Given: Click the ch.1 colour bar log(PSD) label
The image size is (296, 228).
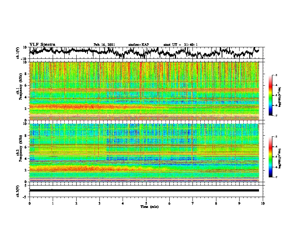Looking at the screenshot, I should coord(280,97).
